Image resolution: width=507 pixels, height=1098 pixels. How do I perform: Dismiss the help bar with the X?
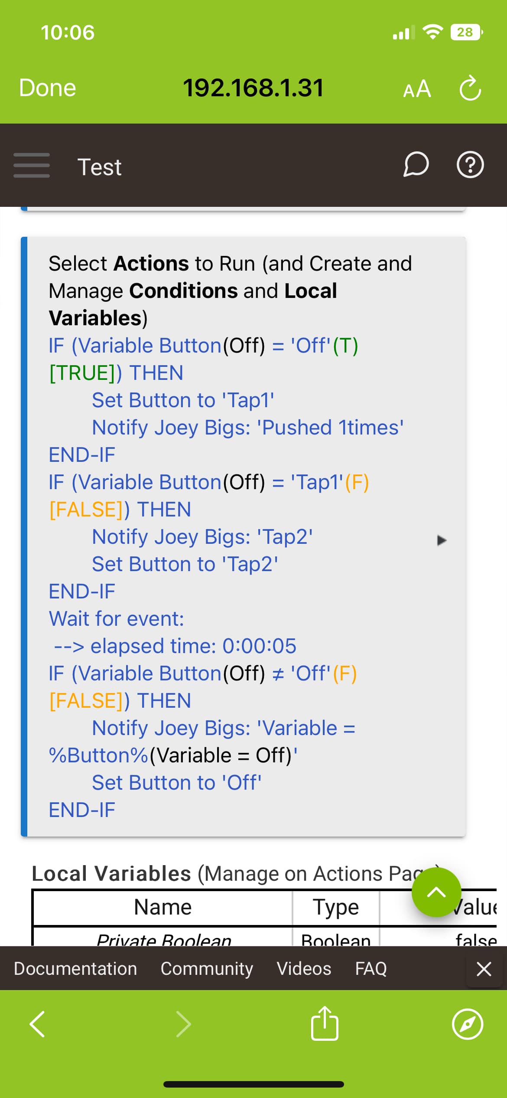point(484,968)
